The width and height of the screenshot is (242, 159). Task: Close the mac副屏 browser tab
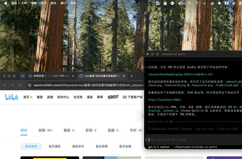124,76
